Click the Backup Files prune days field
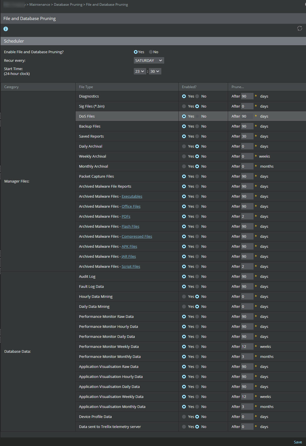This screenshot has width=306, height=446. [x=247, y=126]
